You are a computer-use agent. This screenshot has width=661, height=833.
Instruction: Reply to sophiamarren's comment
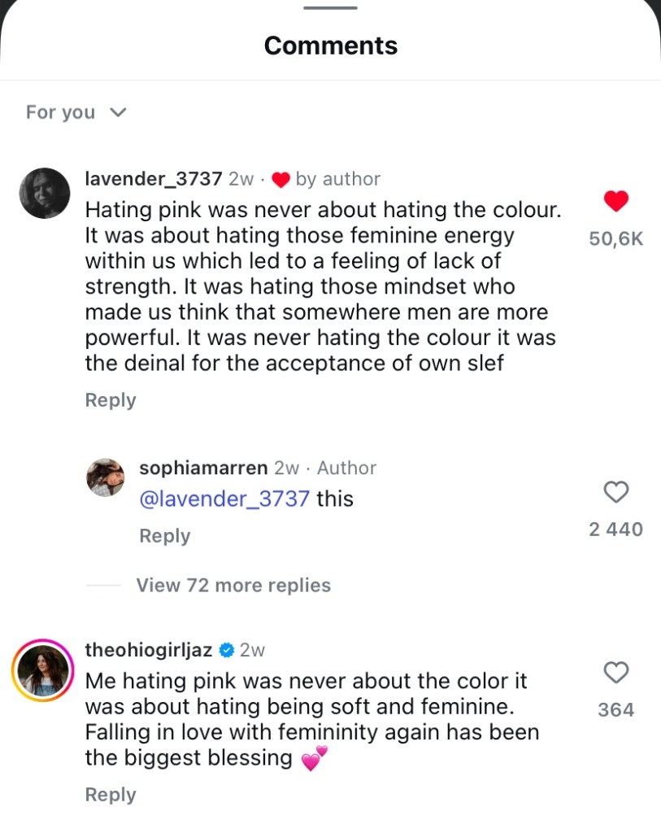[165, 536]
